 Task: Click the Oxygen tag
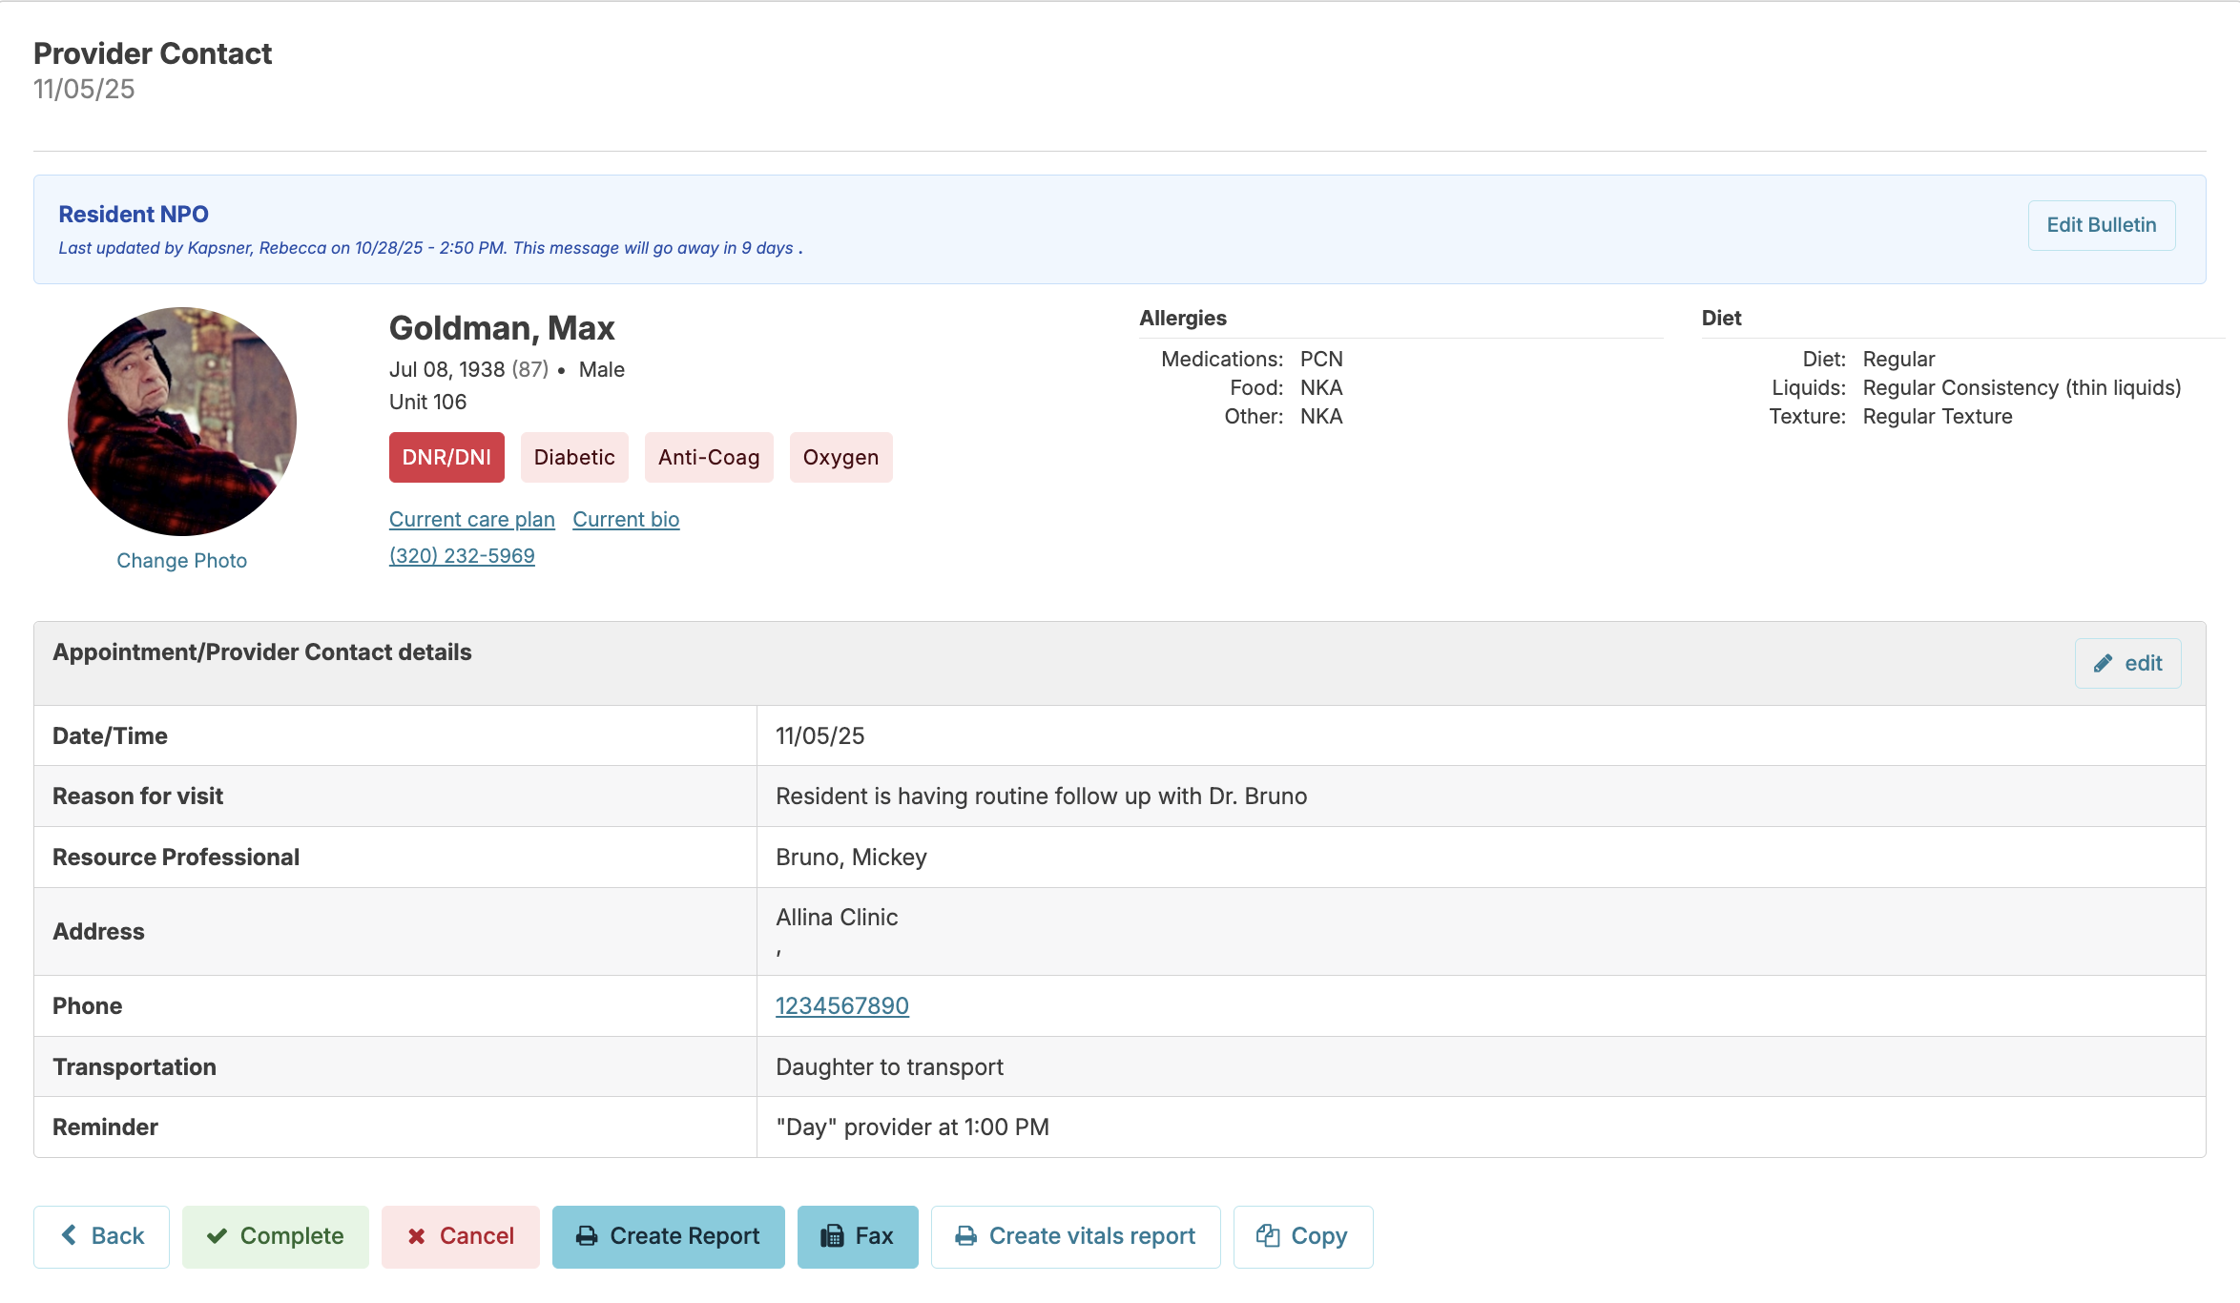[x=840, y=457]
